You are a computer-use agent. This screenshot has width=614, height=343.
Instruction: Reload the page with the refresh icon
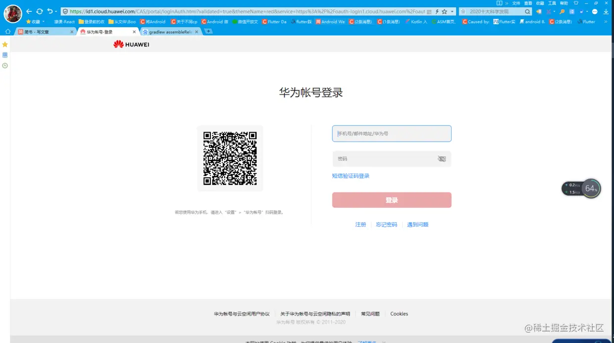pyautogui.click(x=40, y=11)
